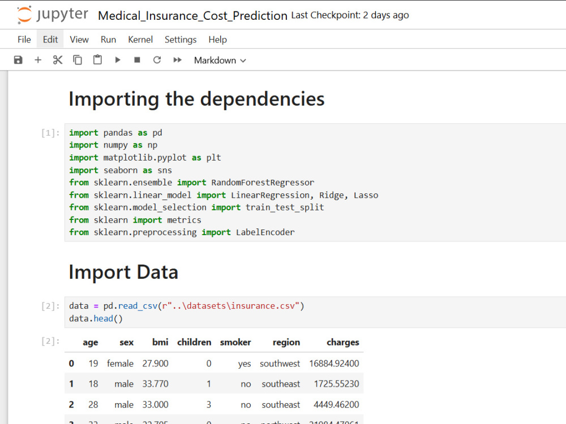The height and width of the screenshot is (424, 566).
Task: Restart kernel and run all cells icon
Action: pos(177,60)
